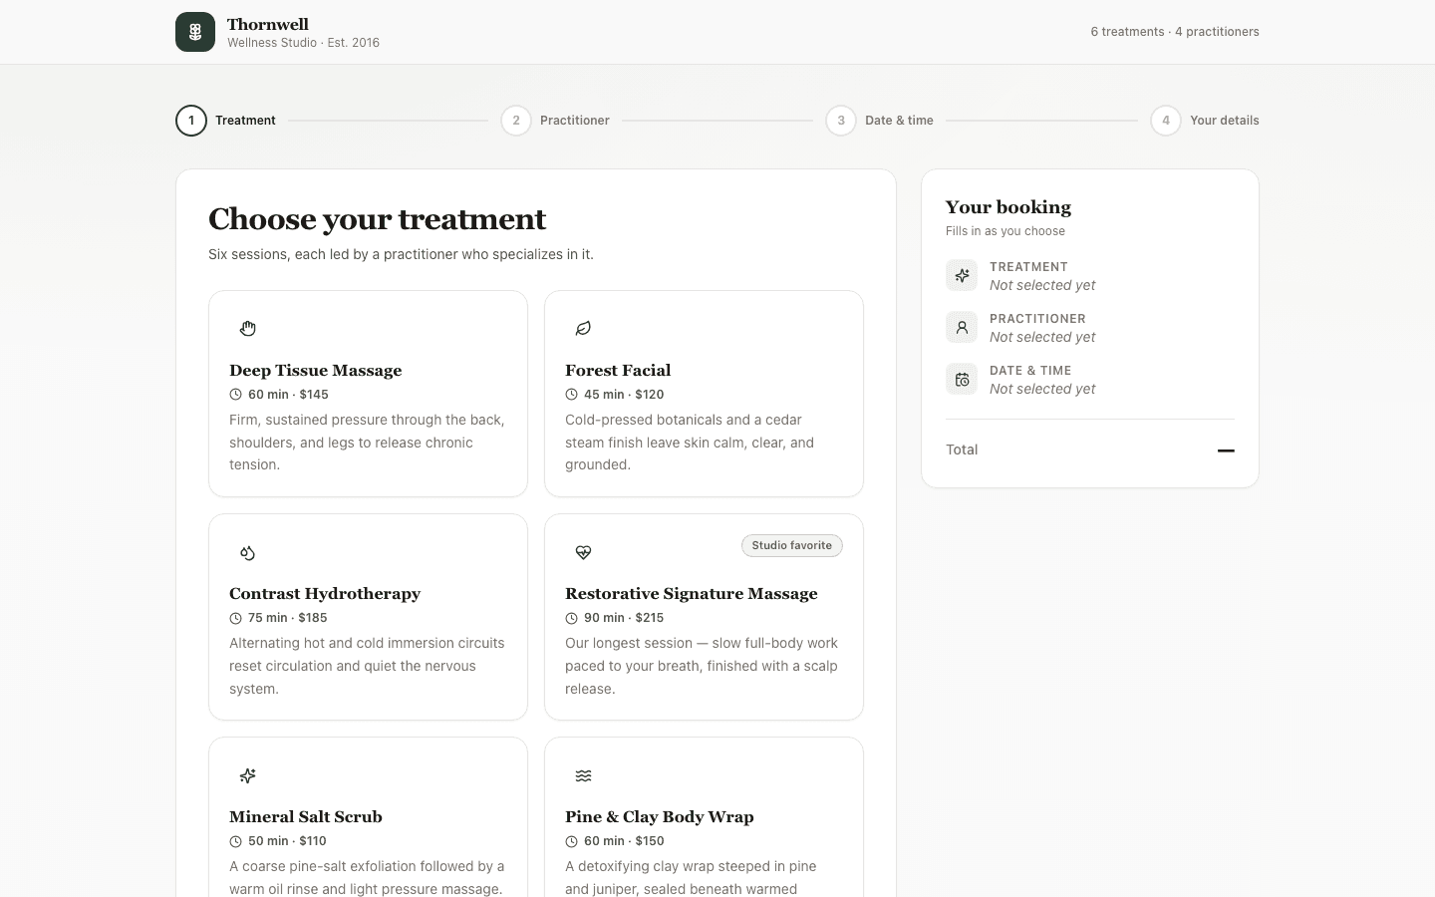
Task: Choose the Restorative Signature Massage card
Action: pyautogui.click(x=704, y=617)
